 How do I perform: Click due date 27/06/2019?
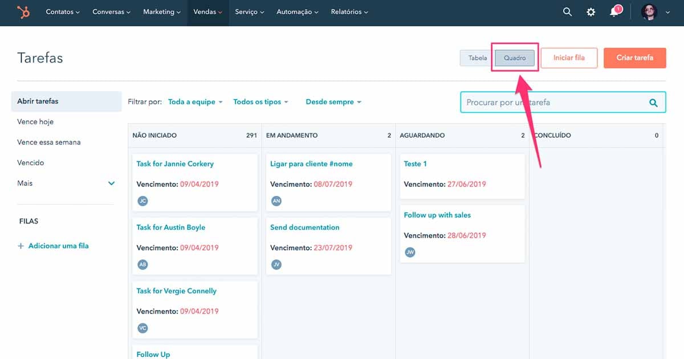pos(467,185)
